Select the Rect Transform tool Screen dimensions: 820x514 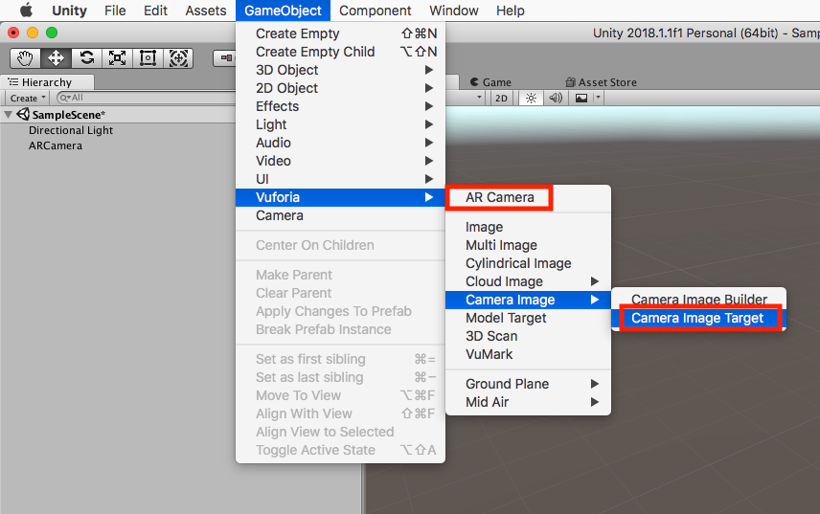[148, 57]
